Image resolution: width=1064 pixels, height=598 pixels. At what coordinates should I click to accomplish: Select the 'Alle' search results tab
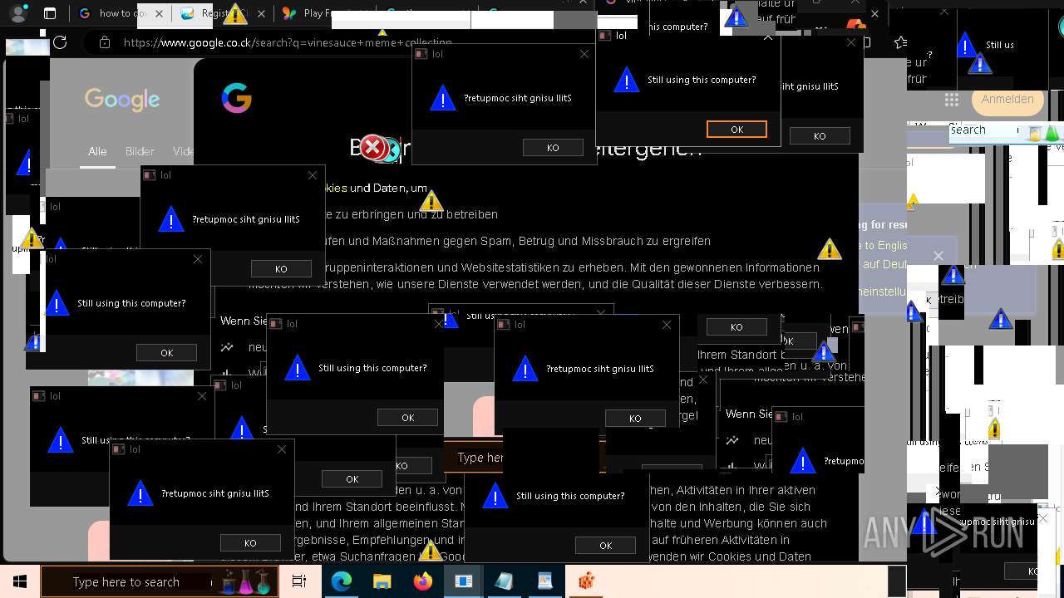(x=97, y=151)
